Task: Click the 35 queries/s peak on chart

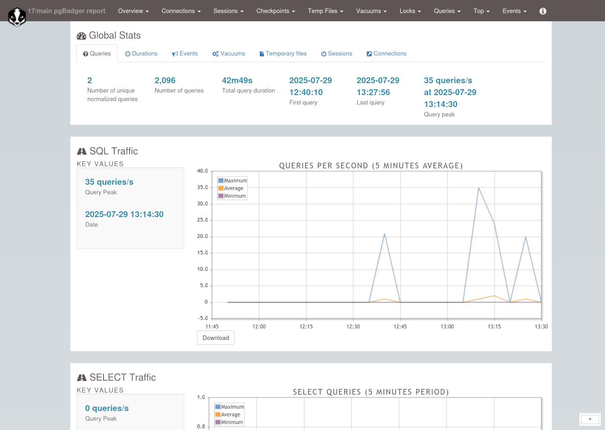Action: pyautogui.click(x=478, y=188)
